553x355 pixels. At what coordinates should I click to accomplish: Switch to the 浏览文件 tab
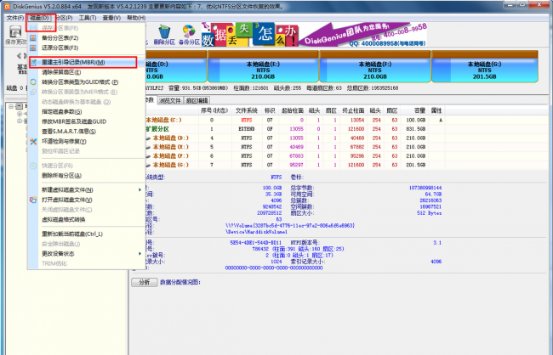tap(169, 101)
